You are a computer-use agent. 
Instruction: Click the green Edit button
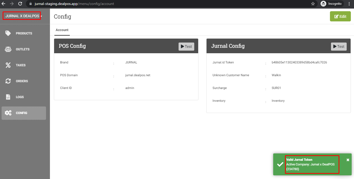340,16
